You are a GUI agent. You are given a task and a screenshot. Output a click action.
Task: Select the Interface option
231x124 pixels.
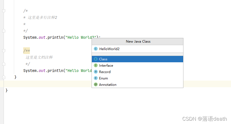point(137,66)
